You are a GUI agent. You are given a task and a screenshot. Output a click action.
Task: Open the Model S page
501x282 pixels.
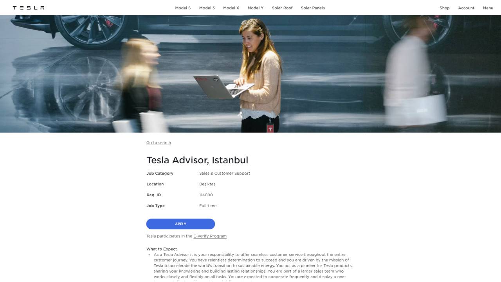(183, 8)
